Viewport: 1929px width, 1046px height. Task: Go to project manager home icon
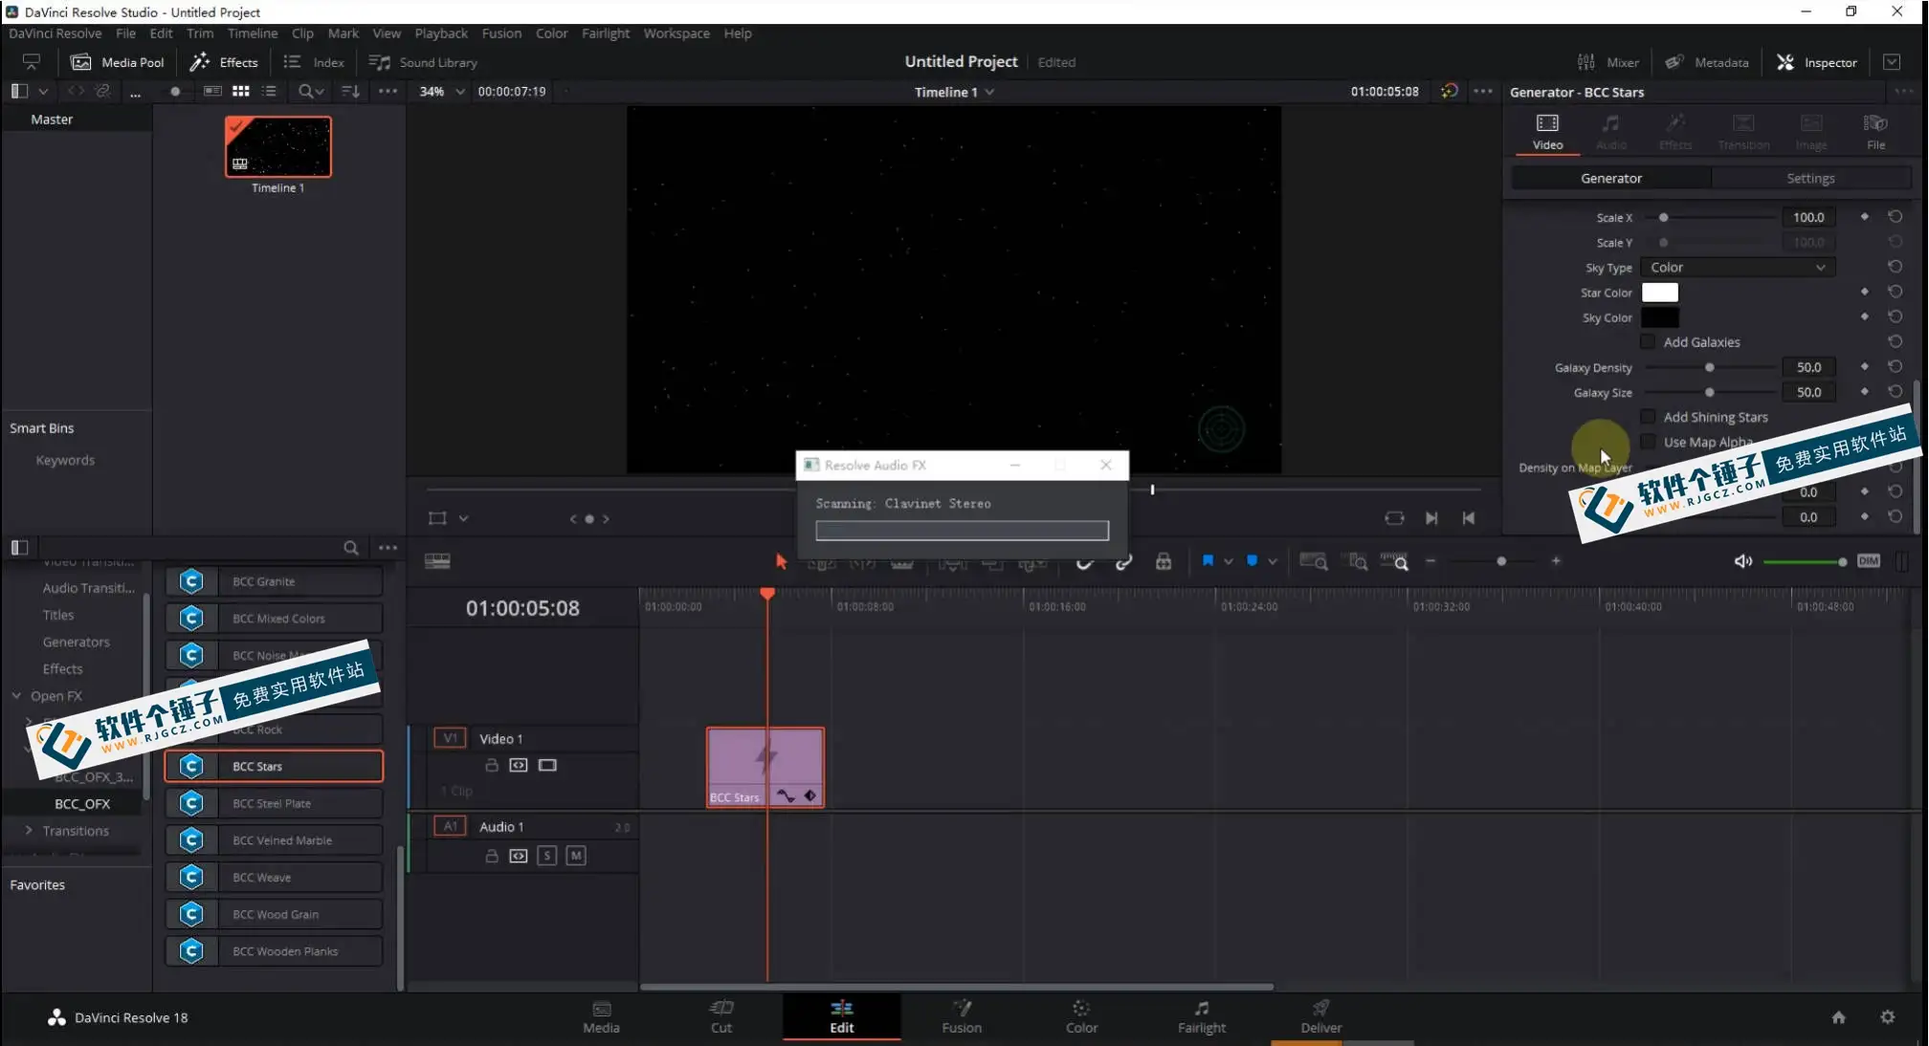1838,1017
